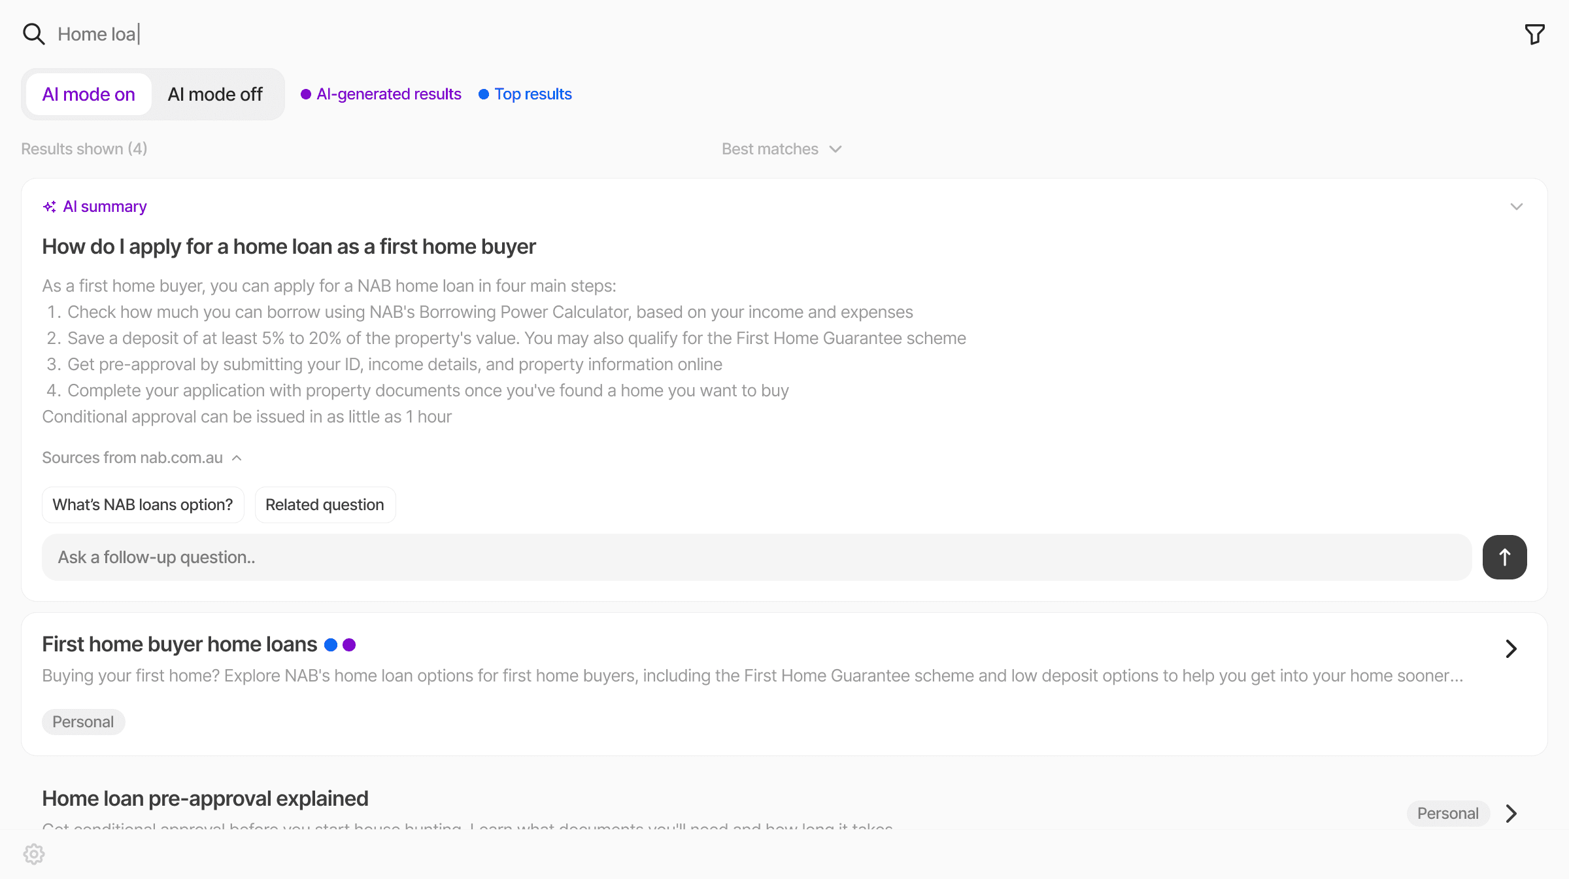Open Home loan pre-approval explained title
The width and height of the screenshot is (1569, 879).
pos(205,799)
